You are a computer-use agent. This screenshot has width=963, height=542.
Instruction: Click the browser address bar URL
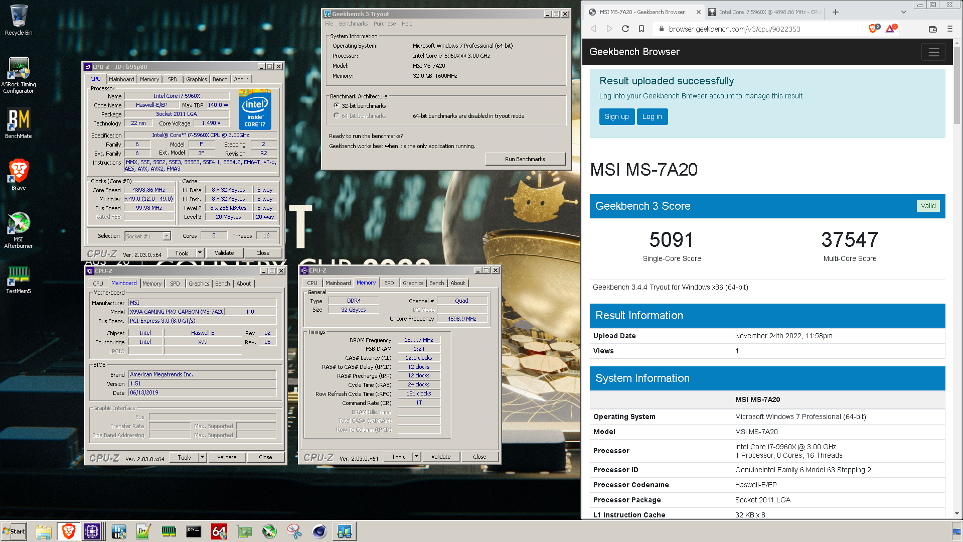pos(734,29)
